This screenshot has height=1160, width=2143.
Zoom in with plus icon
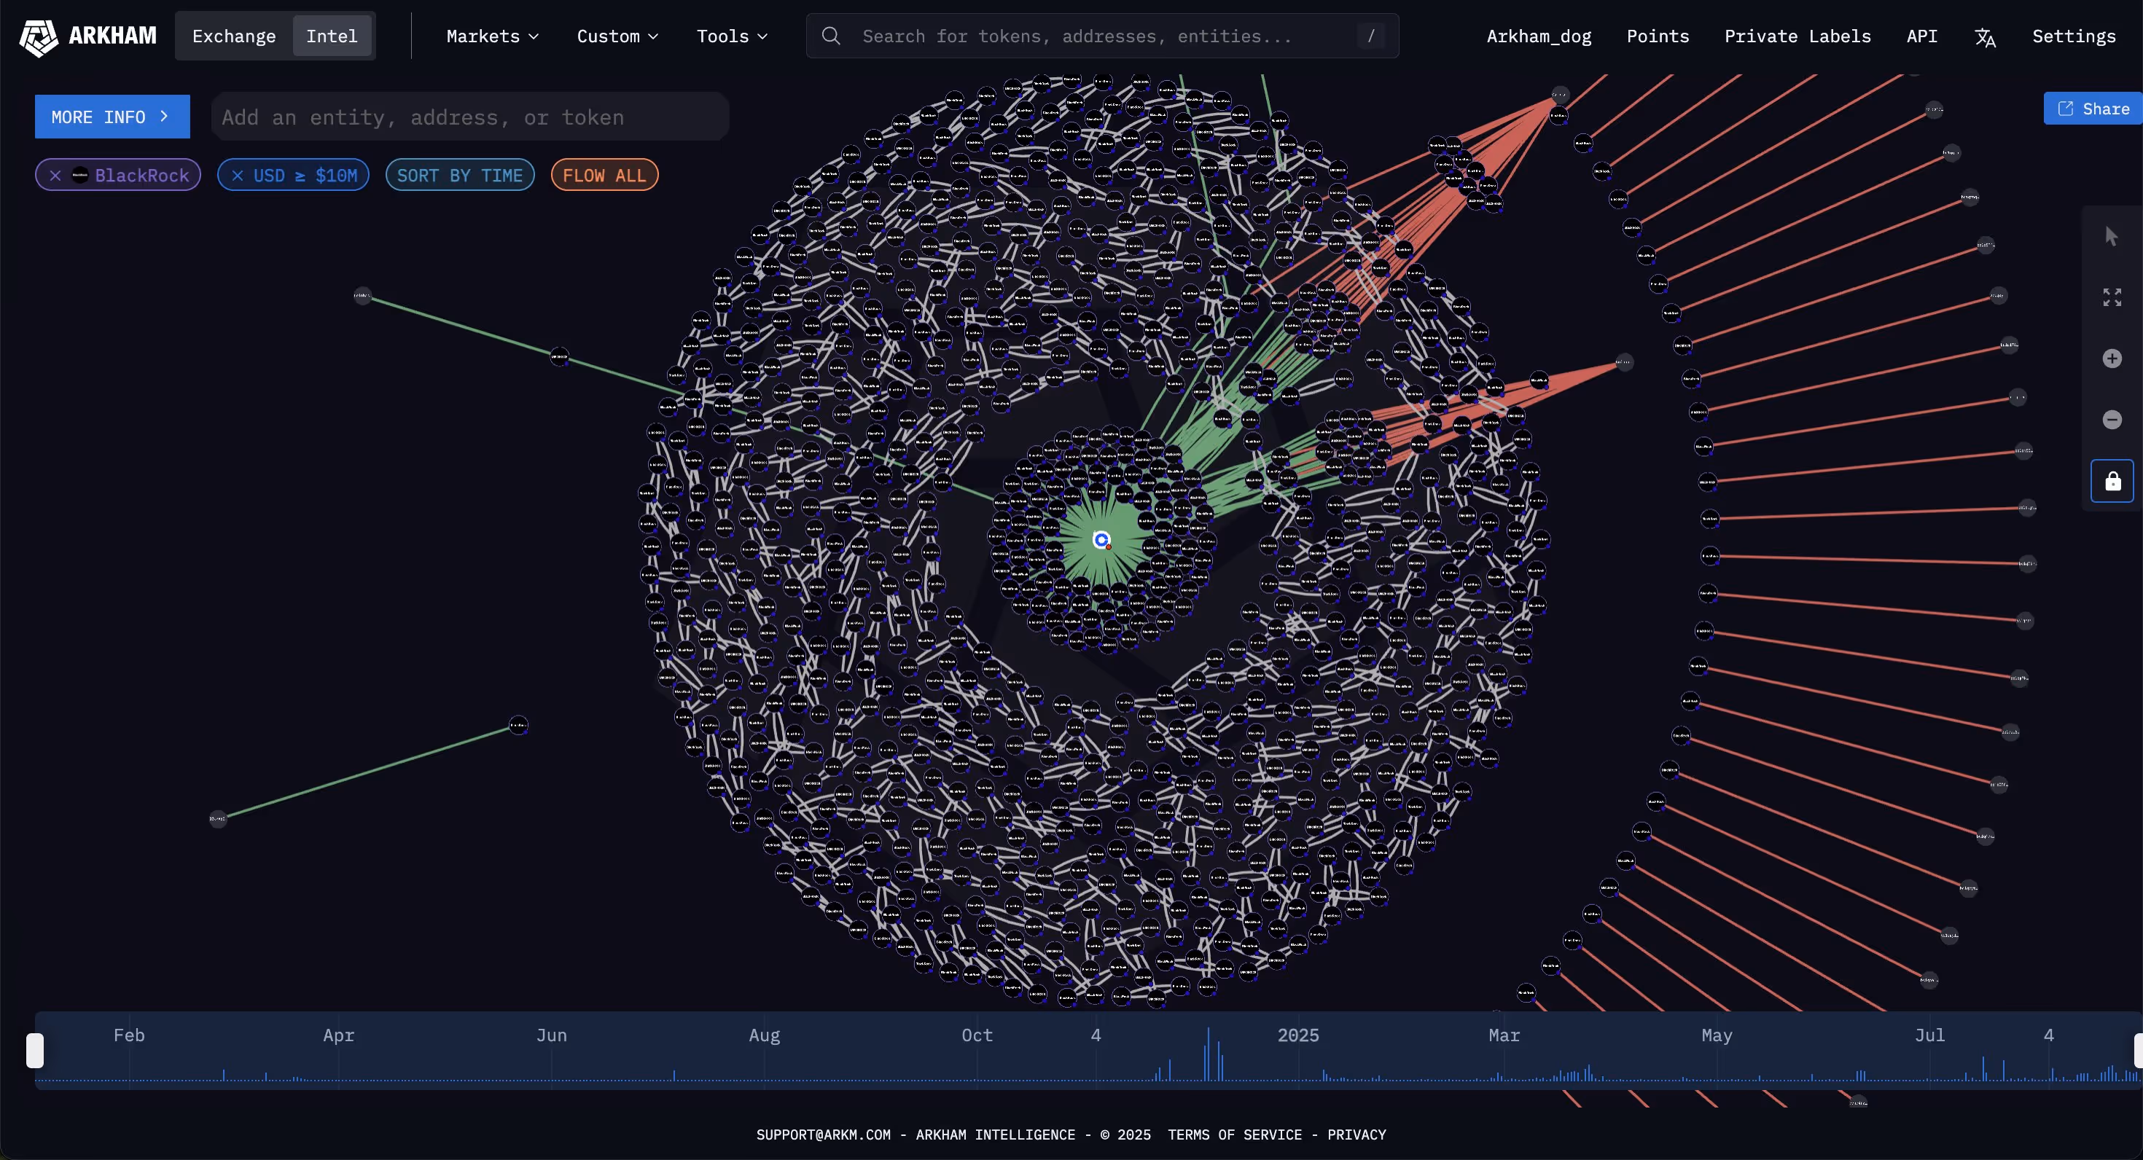coord(2112,358)
